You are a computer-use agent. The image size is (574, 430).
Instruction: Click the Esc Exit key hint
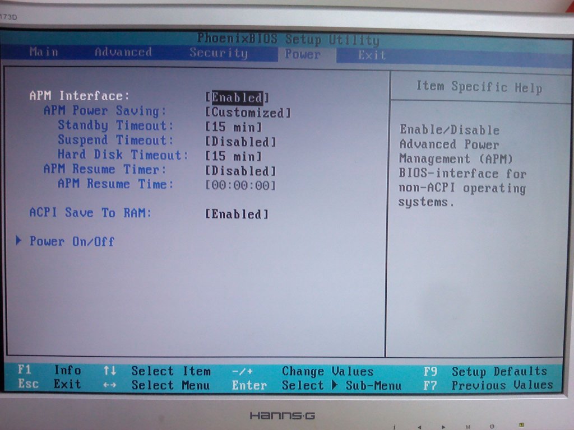49,384
